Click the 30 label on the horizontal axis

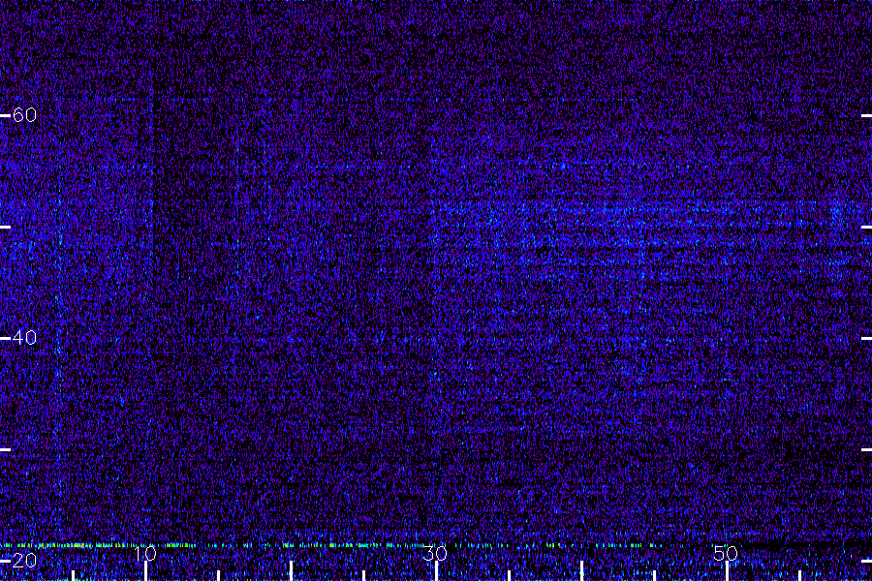[x=435, y=553]
